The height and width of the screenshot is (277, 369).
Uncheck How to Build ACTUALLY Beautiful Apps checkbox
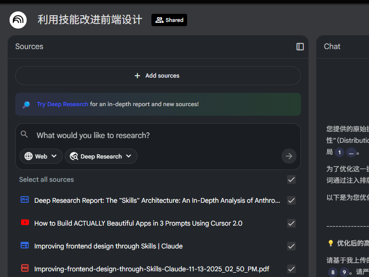[x=291, y=223]
